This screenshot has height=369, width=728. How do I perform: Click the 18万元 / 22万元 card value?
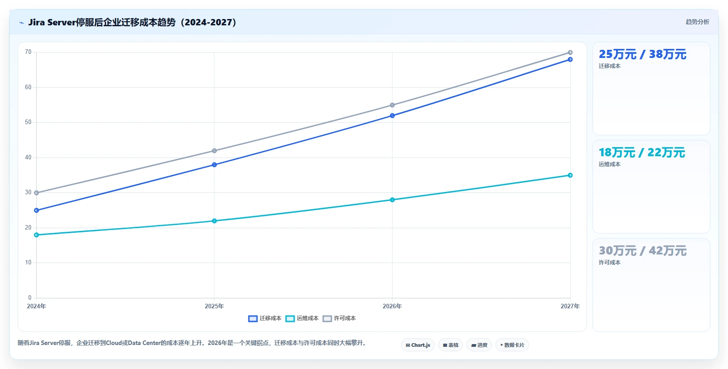641,153
